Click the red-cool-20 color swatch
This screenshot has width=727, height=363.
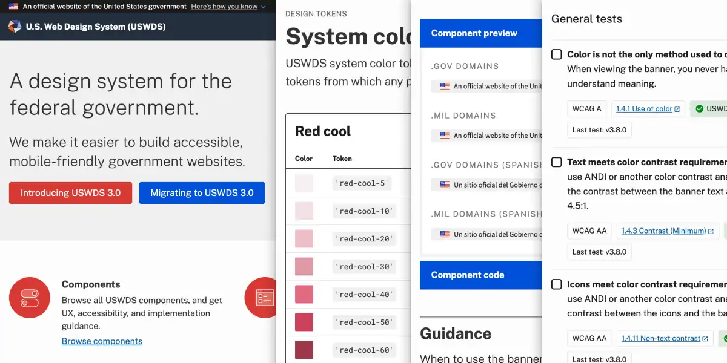point(304,239)
